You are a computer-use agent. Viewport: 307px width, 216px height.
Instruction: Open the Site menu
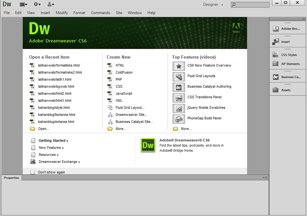coord(119,13)
